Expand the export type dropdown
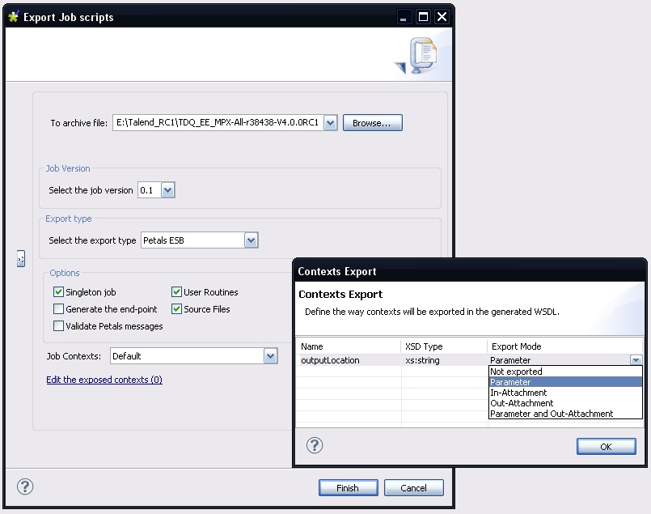 (x=251, y=240)
